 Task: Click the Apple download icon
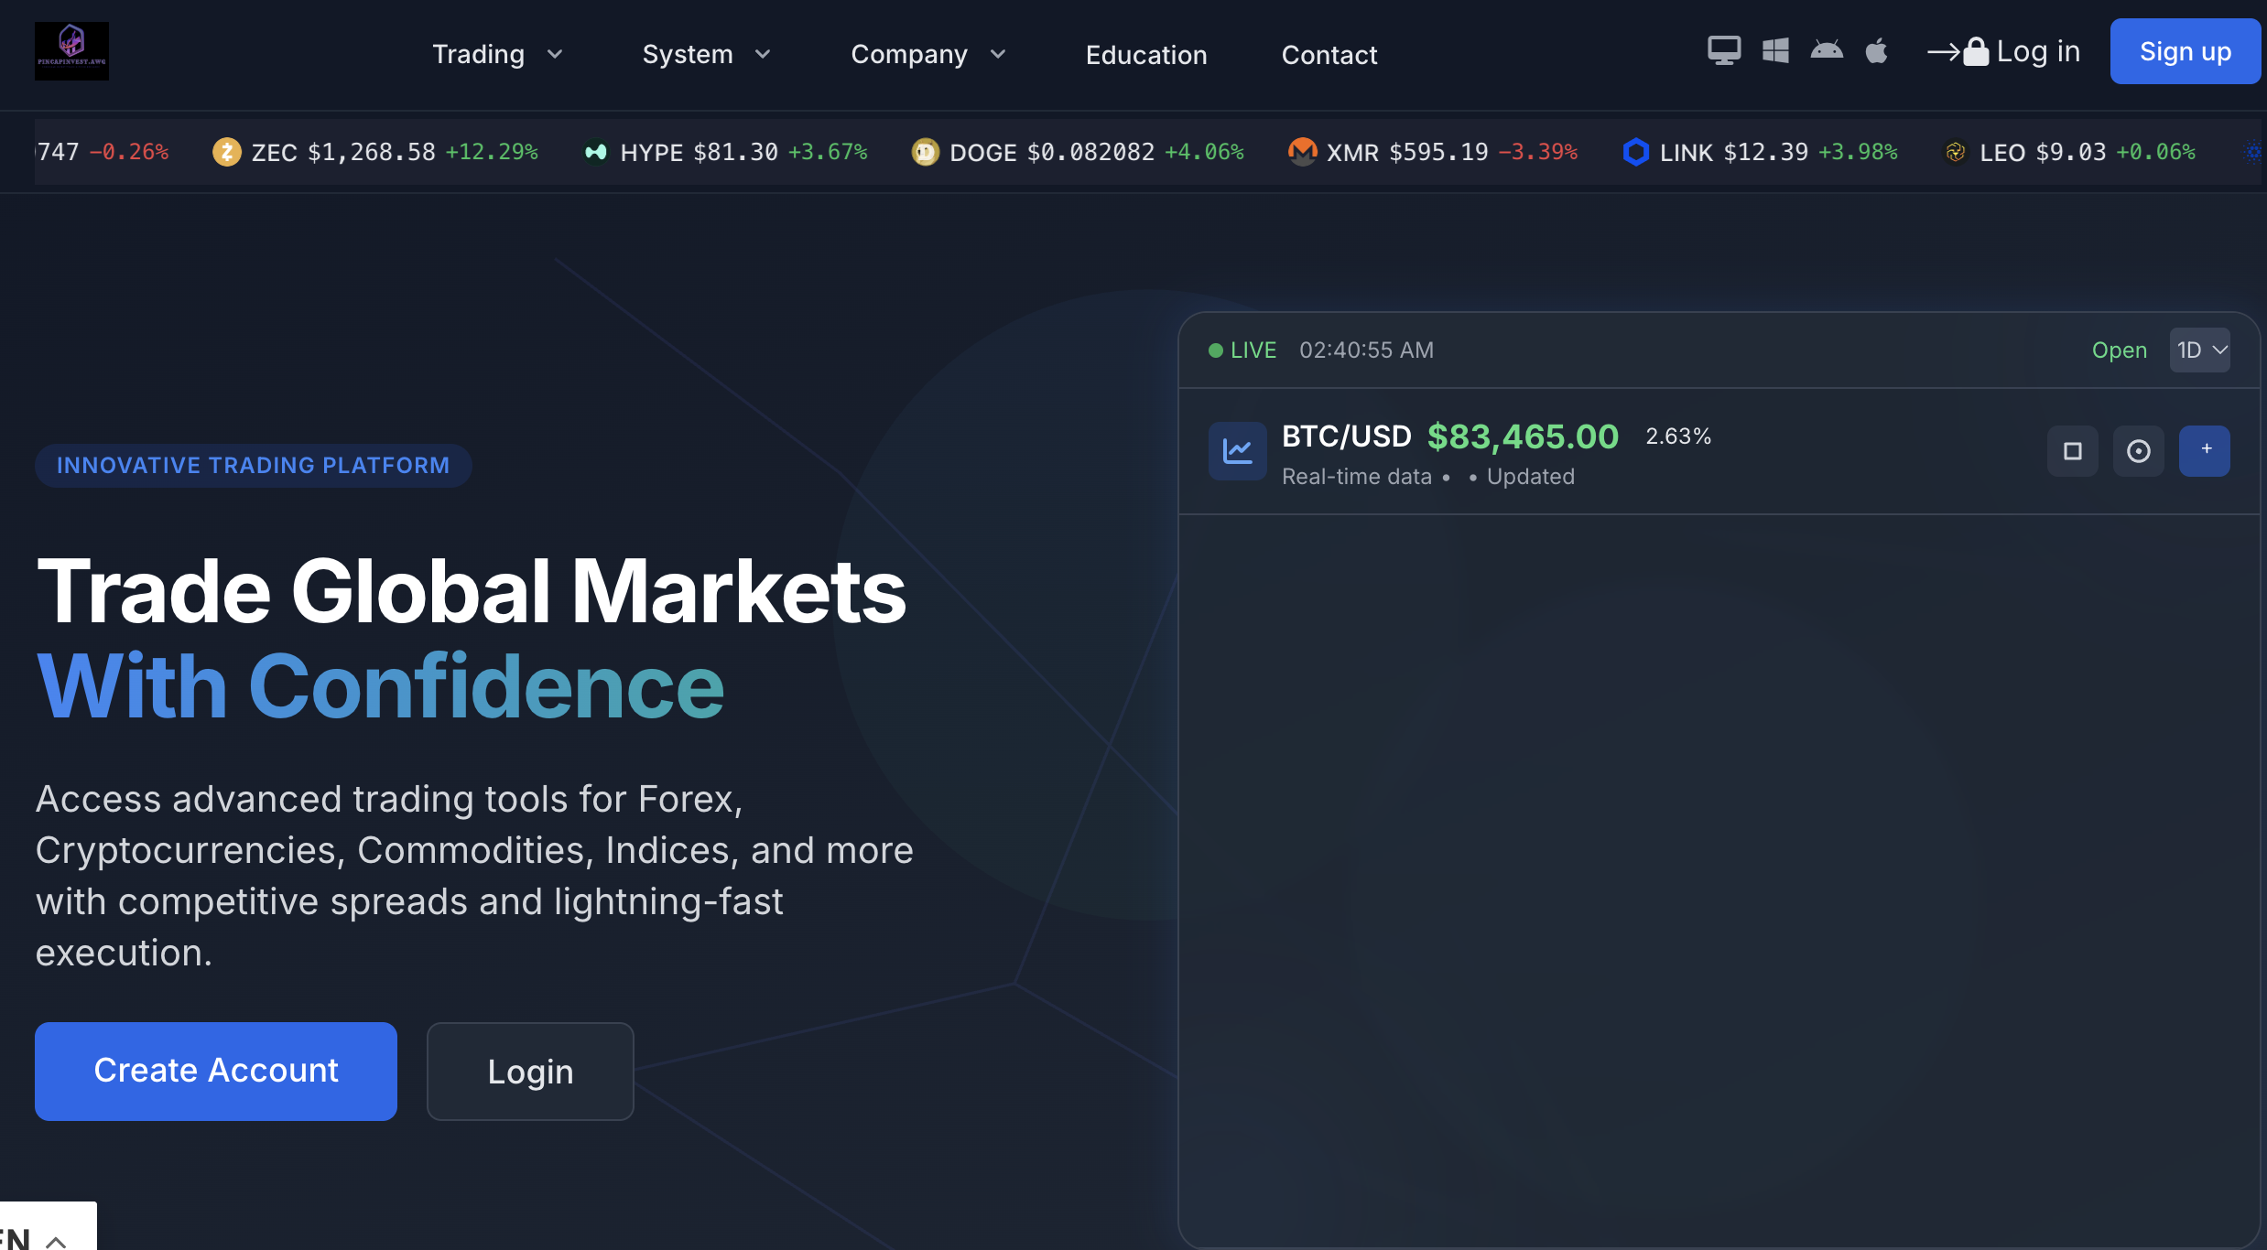click(x=1877, y=50)
